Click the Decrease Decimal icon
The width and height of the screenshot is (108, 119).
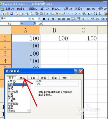(x=97, y=19)
